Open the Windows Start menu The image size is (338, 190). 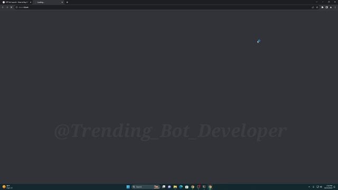[128, 187]
